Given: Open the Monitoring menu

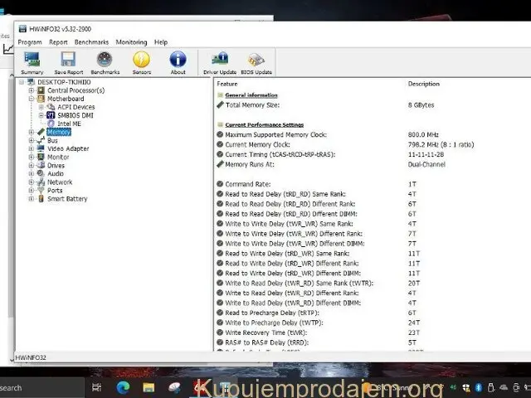Looking at the screenshot, I should pos(131,42).
